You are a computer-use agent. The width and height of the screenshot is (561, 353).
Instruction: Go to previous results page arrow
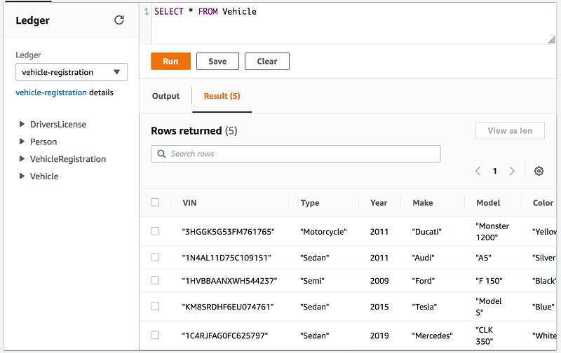pos(478,171)
